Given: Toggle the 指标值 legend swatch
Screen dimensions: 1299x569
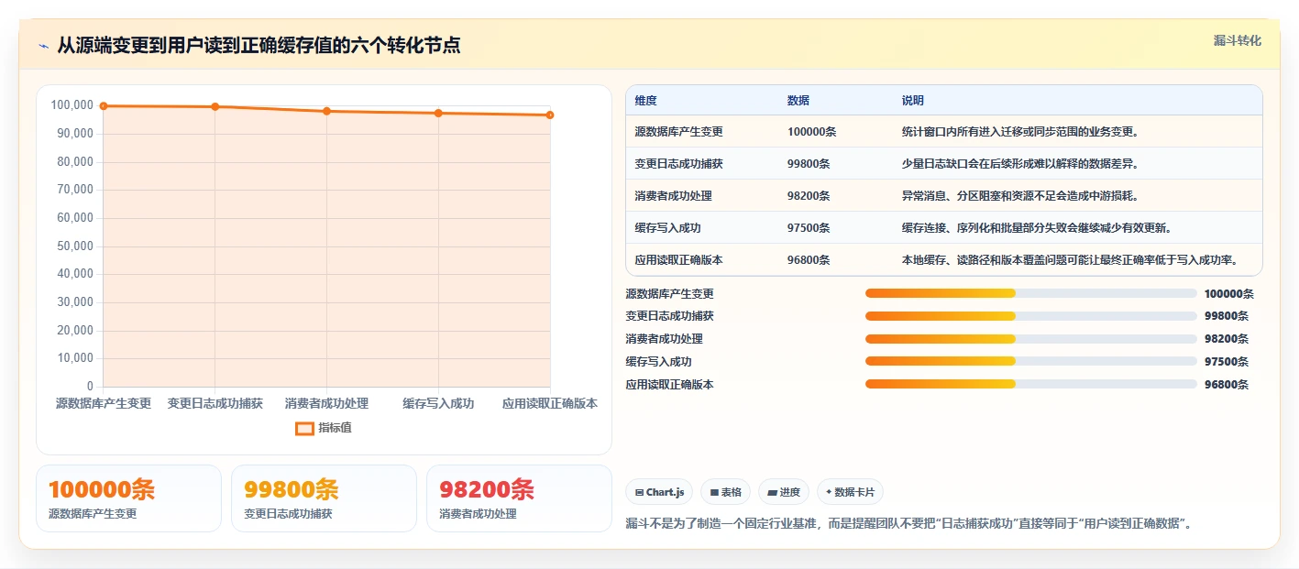Looking at the screenshot, I should (x=304, y=428).
